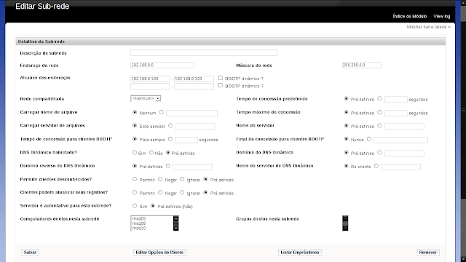Viewport: 466px width, 262px height.
Task: Click Nome do servidor de DNS Dinâmico field
Action: tap(400, 167)
